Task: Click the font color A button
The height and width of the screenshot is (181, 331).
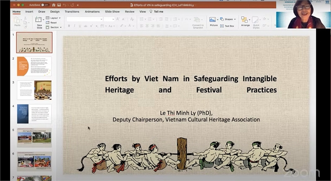Action: pyautogui.click(x=130, y=26)
